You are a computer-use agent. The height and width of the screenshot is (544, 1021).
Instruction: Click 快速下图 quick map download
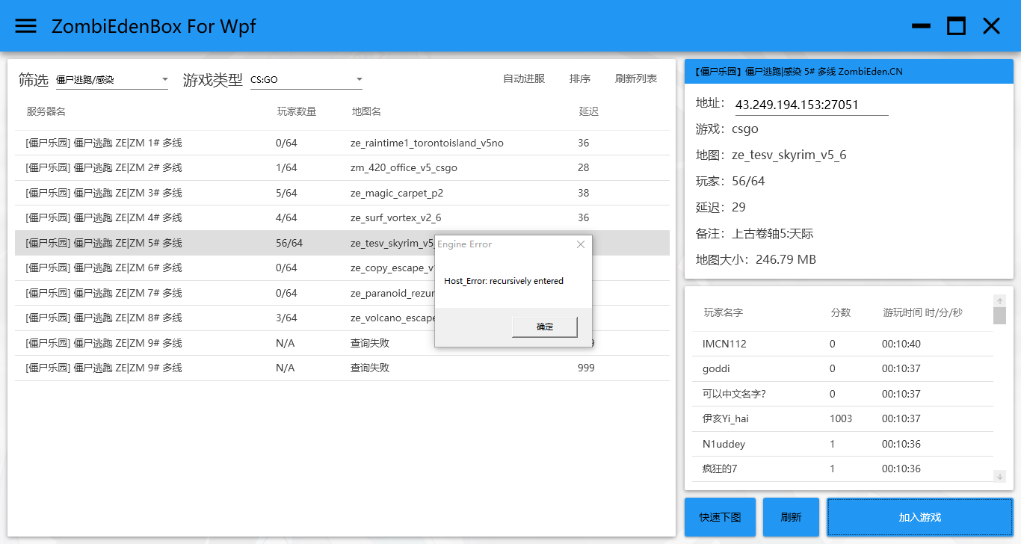pos(720,517)
